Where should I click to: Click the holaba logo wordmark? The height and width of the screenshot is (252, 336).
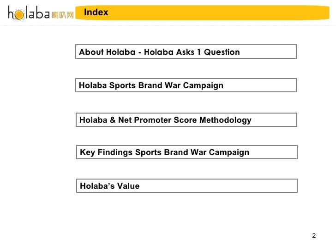(29, 13)
